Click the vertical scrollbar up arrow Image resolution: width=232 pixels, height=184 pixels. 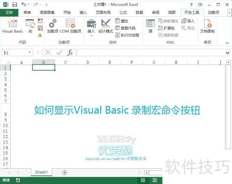228,62
